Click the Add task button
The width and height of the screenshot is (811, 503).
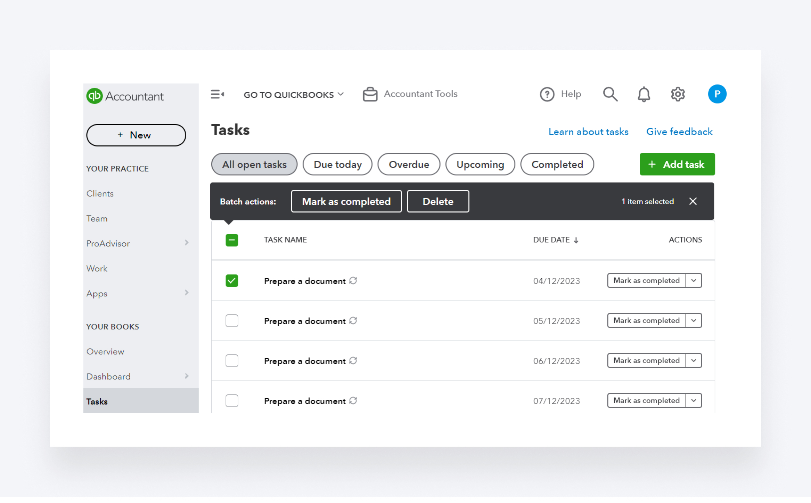click(x=677, y=164)
